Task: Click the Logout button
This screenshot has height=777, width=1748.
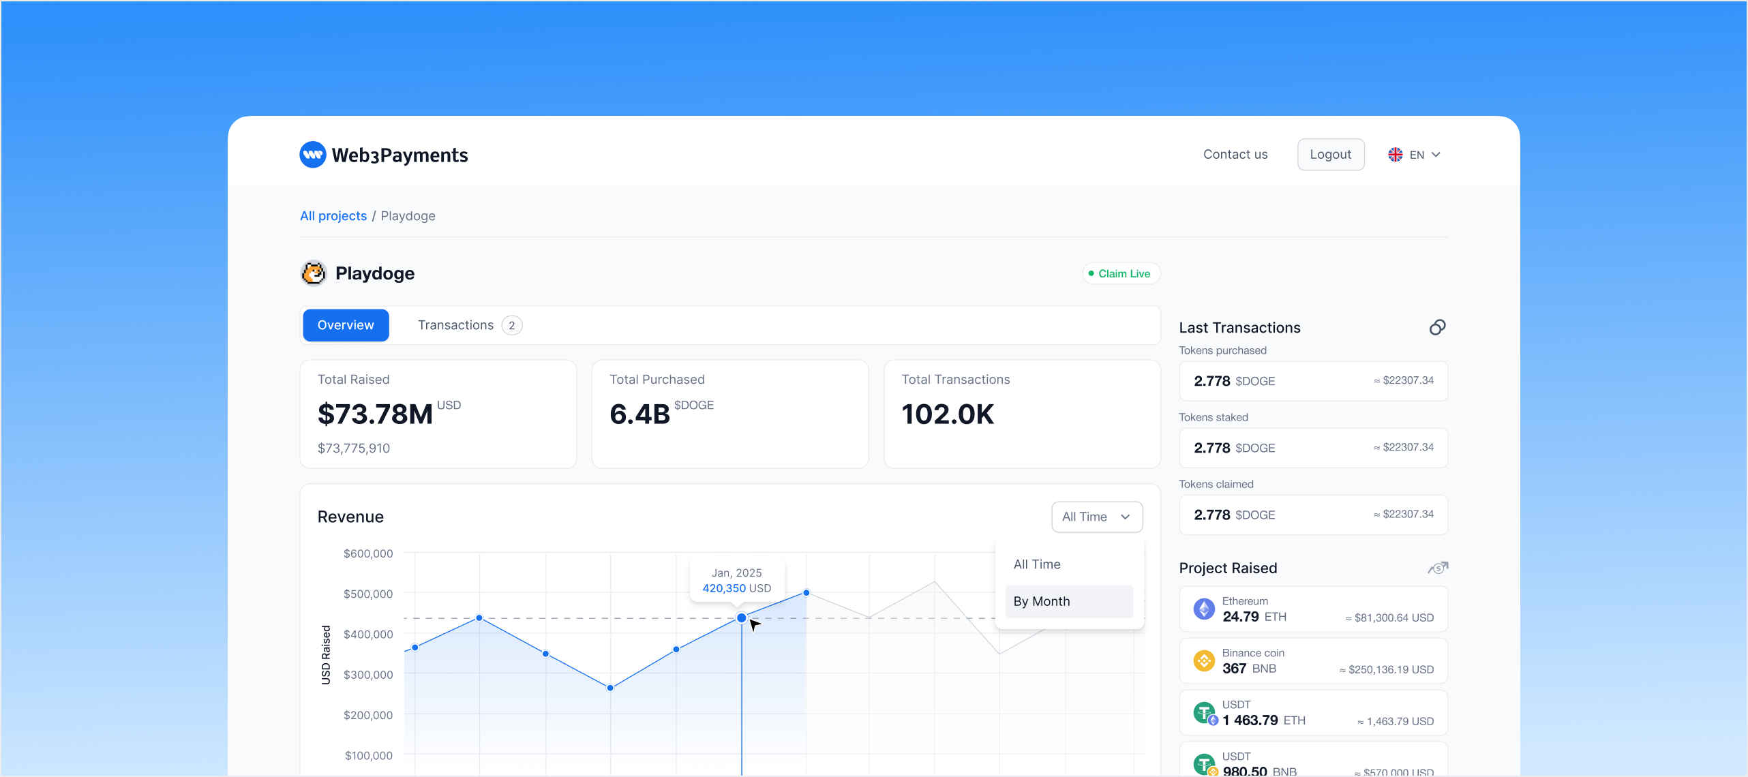Action: click(1331, 155)
